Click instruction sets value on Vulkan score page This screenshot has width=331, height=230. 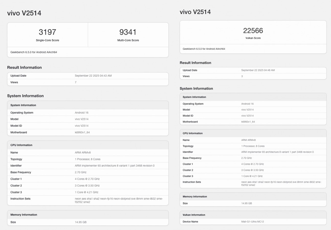click(x=281, y=183)
